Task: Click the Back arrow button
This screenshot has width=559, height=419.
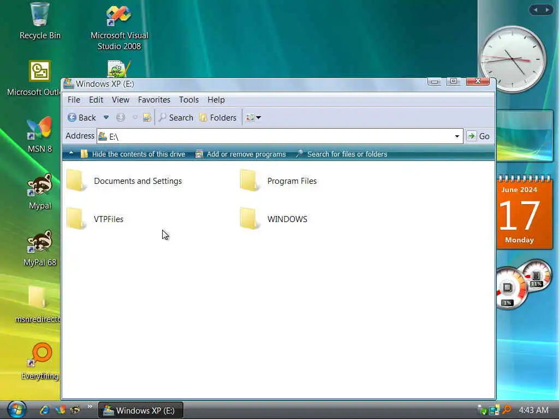Action: coord(82,118)
